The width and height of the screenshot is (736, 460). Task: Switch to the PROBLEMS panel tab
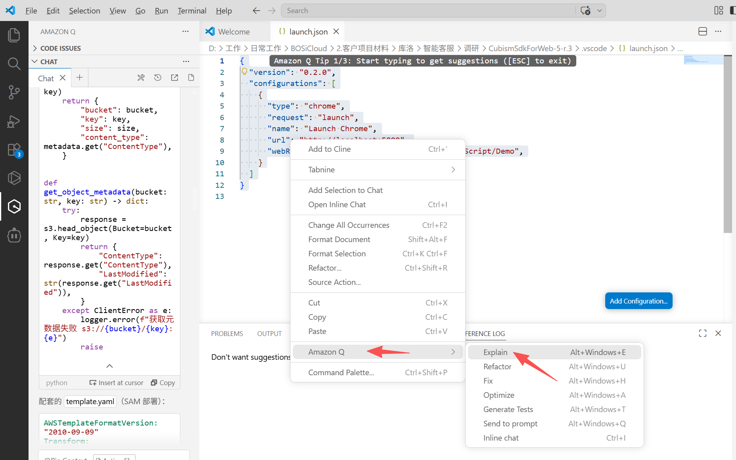(x=227, y=334)
